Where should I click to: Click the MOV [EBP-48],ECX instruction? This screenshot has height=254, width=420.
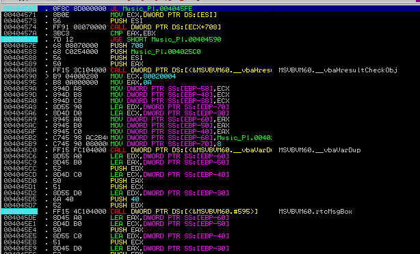(170, 95)
